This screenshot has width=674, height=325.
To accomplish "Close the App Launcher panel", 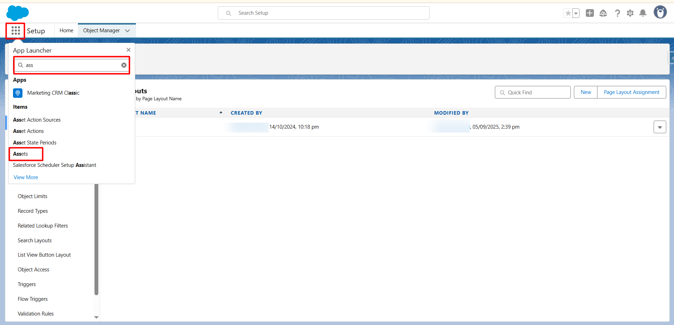I will (129, 50).
